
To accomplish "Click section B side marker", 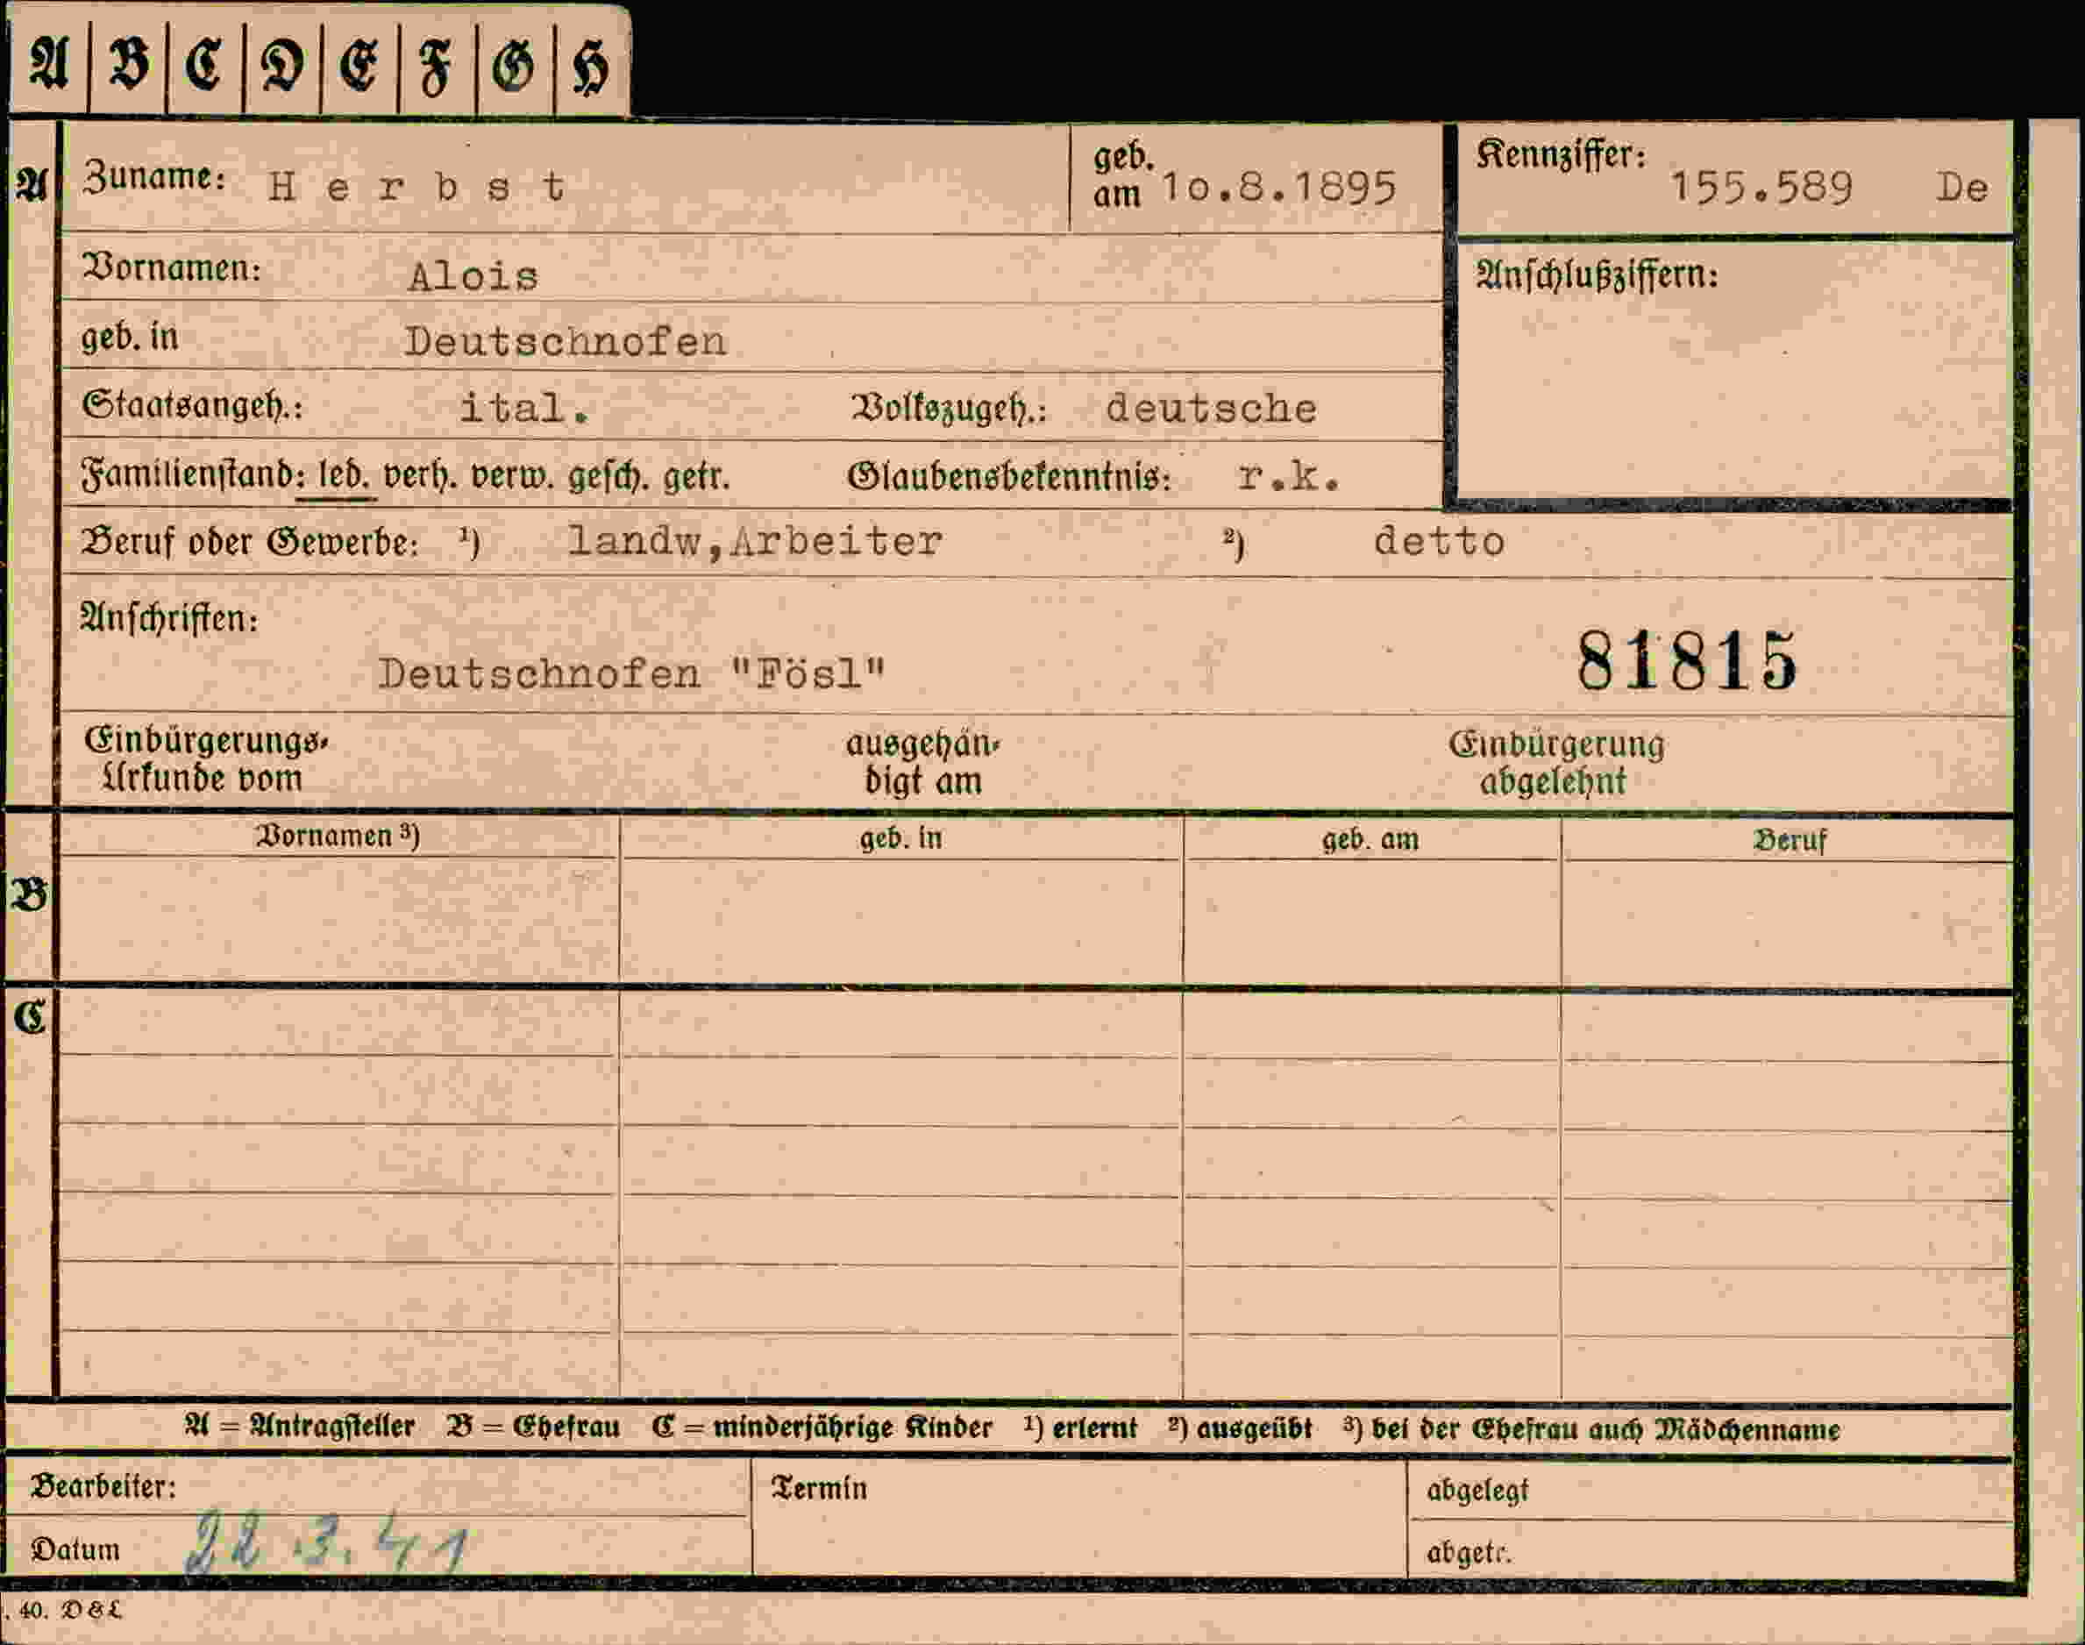I will coord(29,895).
